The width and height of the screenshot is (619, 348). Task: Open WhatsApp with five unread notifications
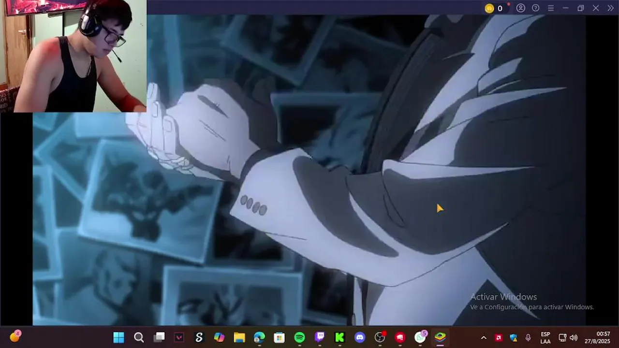(x=421, y=337)
